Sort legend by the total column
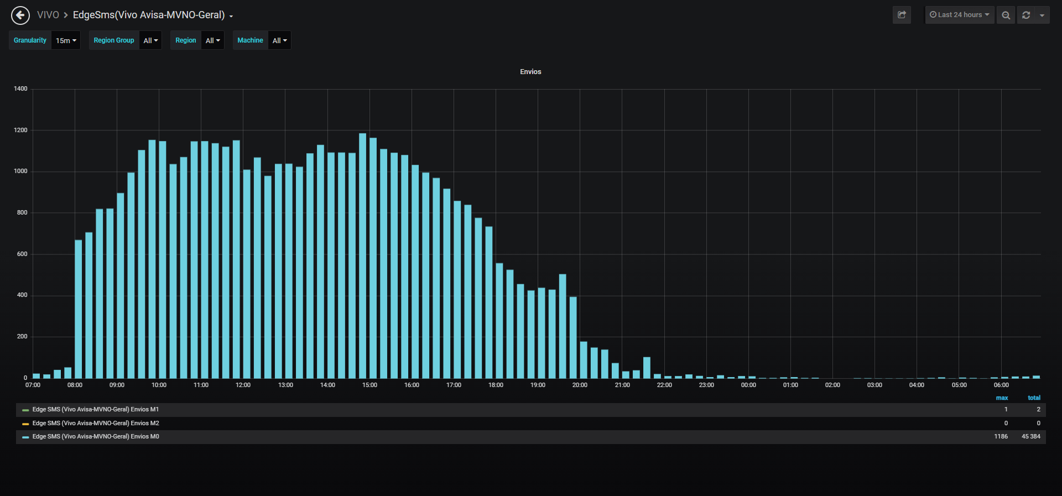This screenshot has height=496, width=1062. coord(1034,398)
